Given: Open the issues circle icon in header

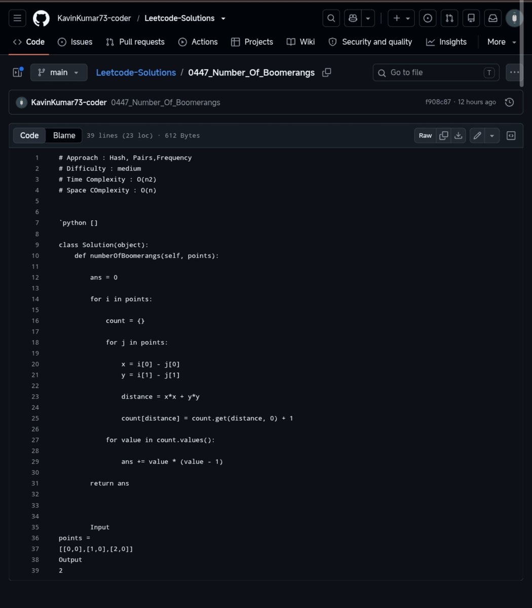Looking at the screenshot, I should coord(428,18).
